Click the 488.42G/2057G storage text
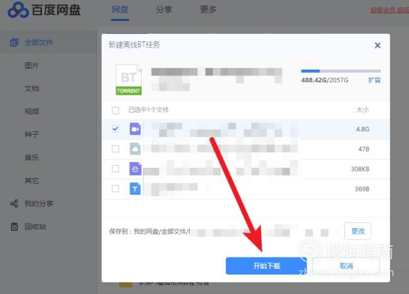The height and width of the screenshot is (294, 409). 325,80
